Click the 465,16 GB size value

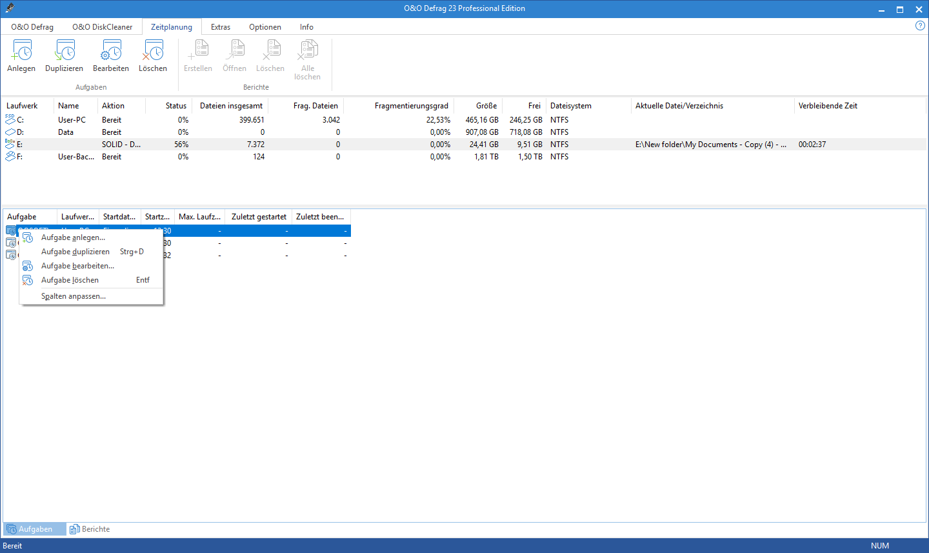tap(482, 120)
